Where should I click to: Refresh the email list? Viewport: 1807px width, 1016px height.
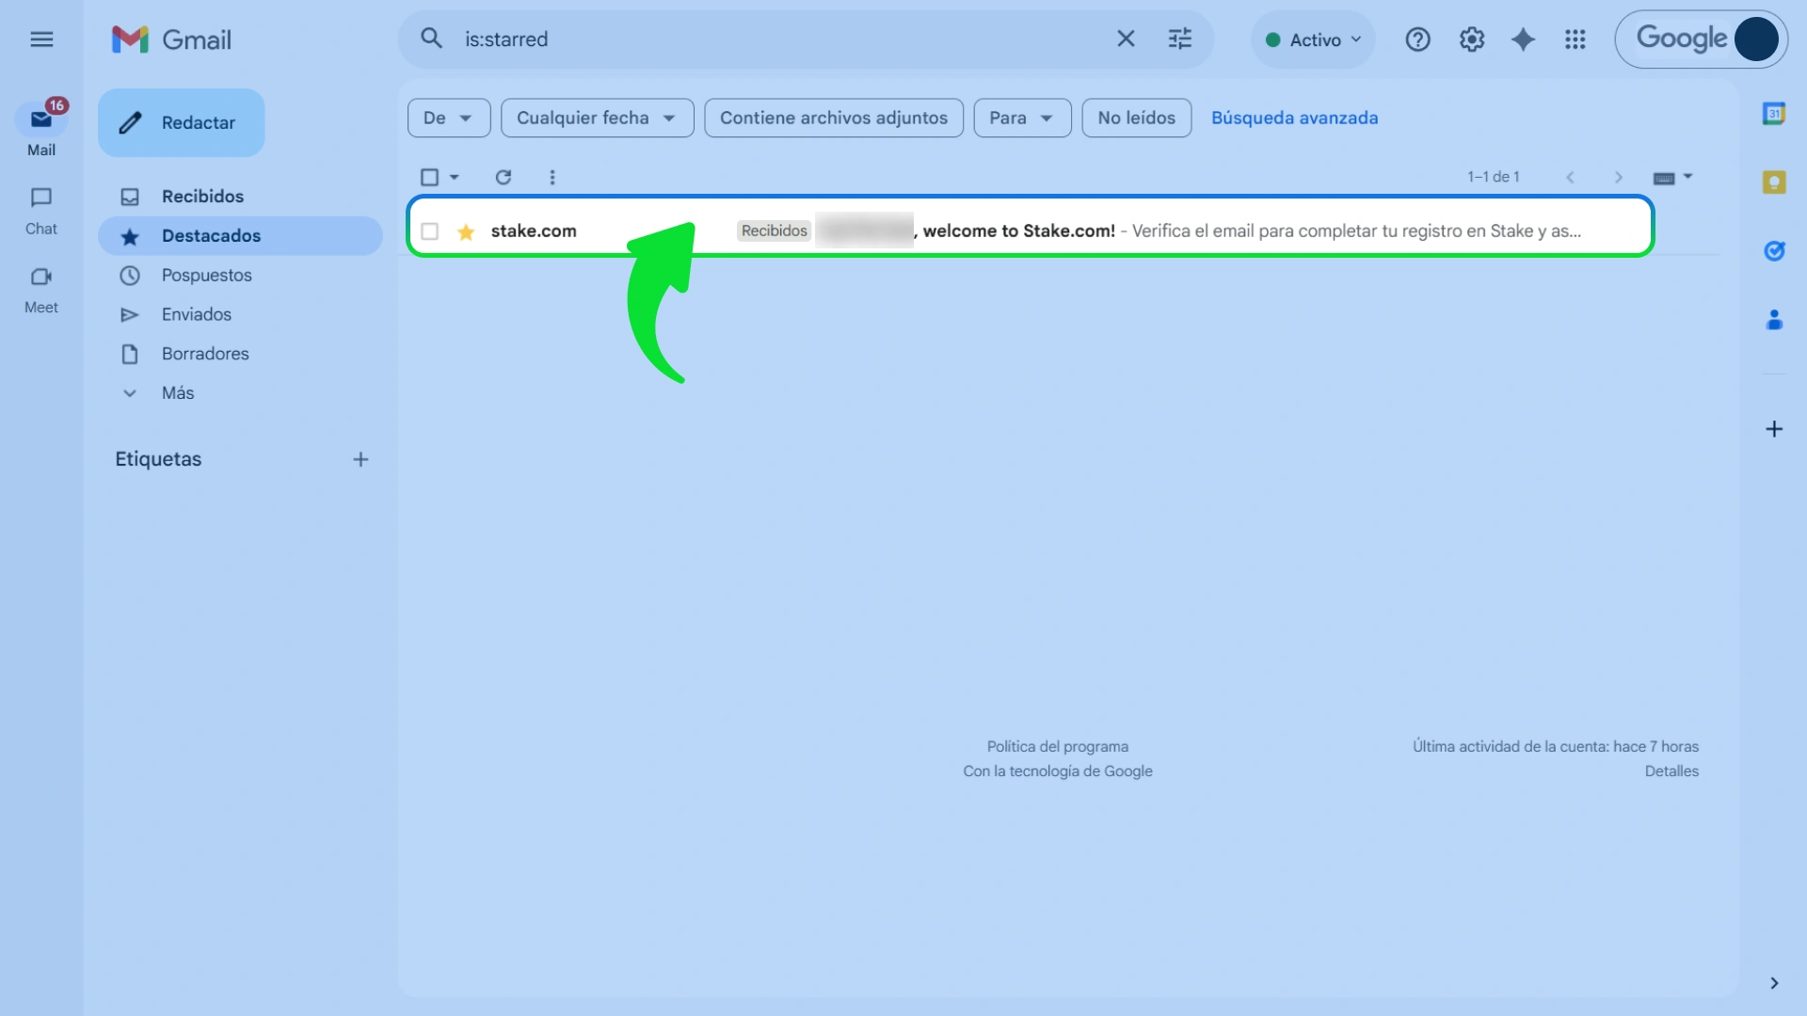coord(504,177)
